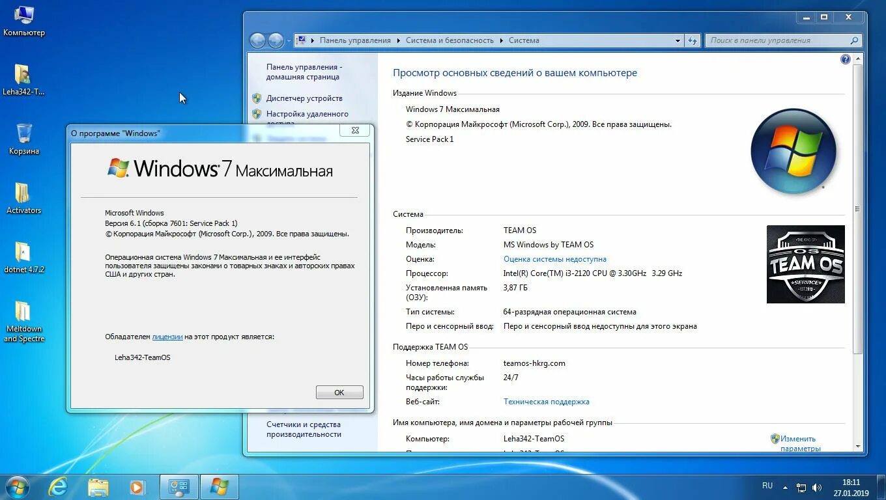Go to Панель управления breadcrumb
Image resolution: width=886 pixels, height=500 pixels.
coord(355,40)
